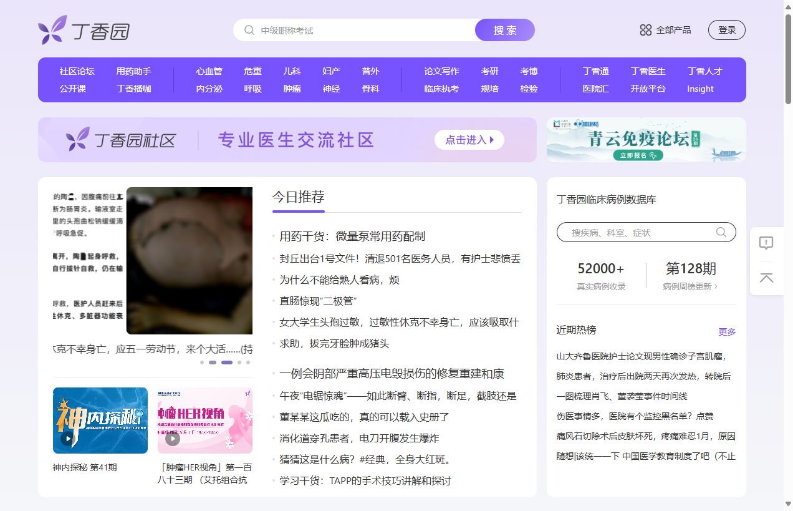The height and width of the screenshot is (511, 793).
Task: Click the 搜疾病、科室、症状 input field
Action: tap(623, 231)
